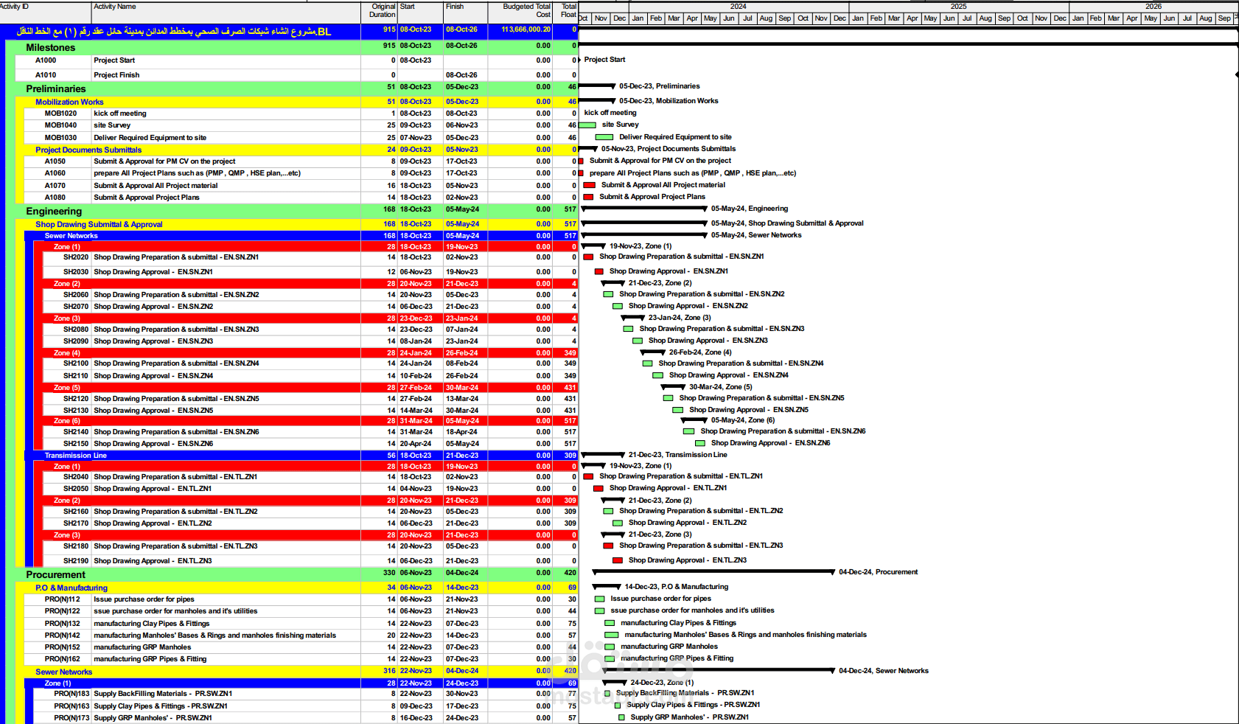Sort by the Finish column header
This screenshot has width=1239, height=724.
465,11
